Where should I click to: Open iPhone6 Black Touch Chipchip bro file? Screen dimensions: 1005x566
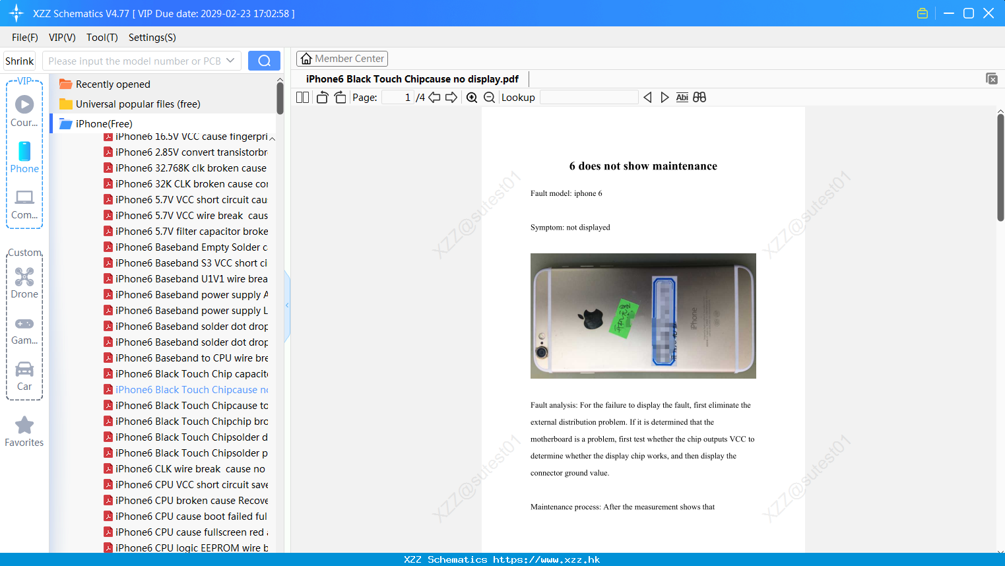point(185,422)
